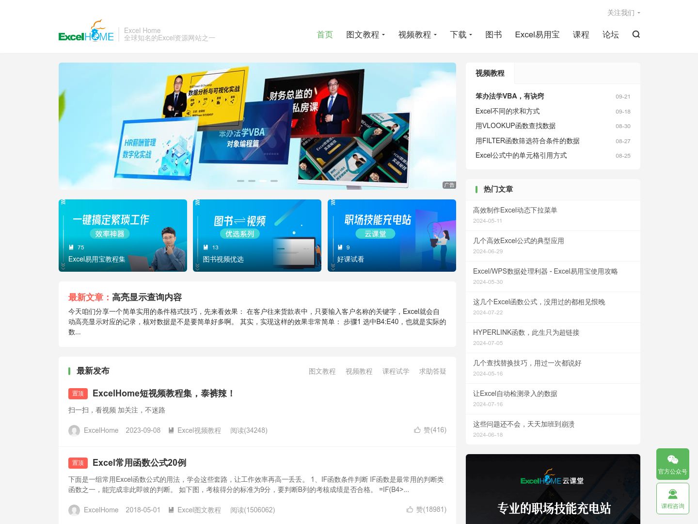Open video tutorial Excel不同的求和方式
The height and width of the screenshot is (524, 698).
click(508, 111)
